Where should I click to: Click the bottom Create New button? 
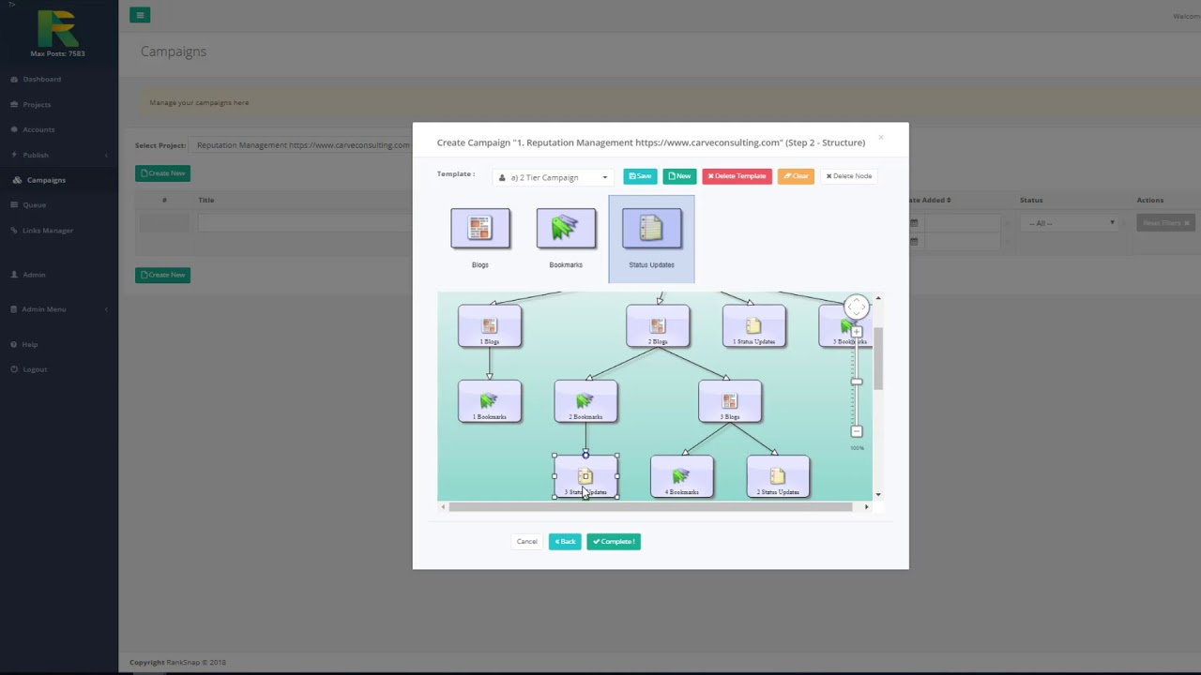point(162,275)
